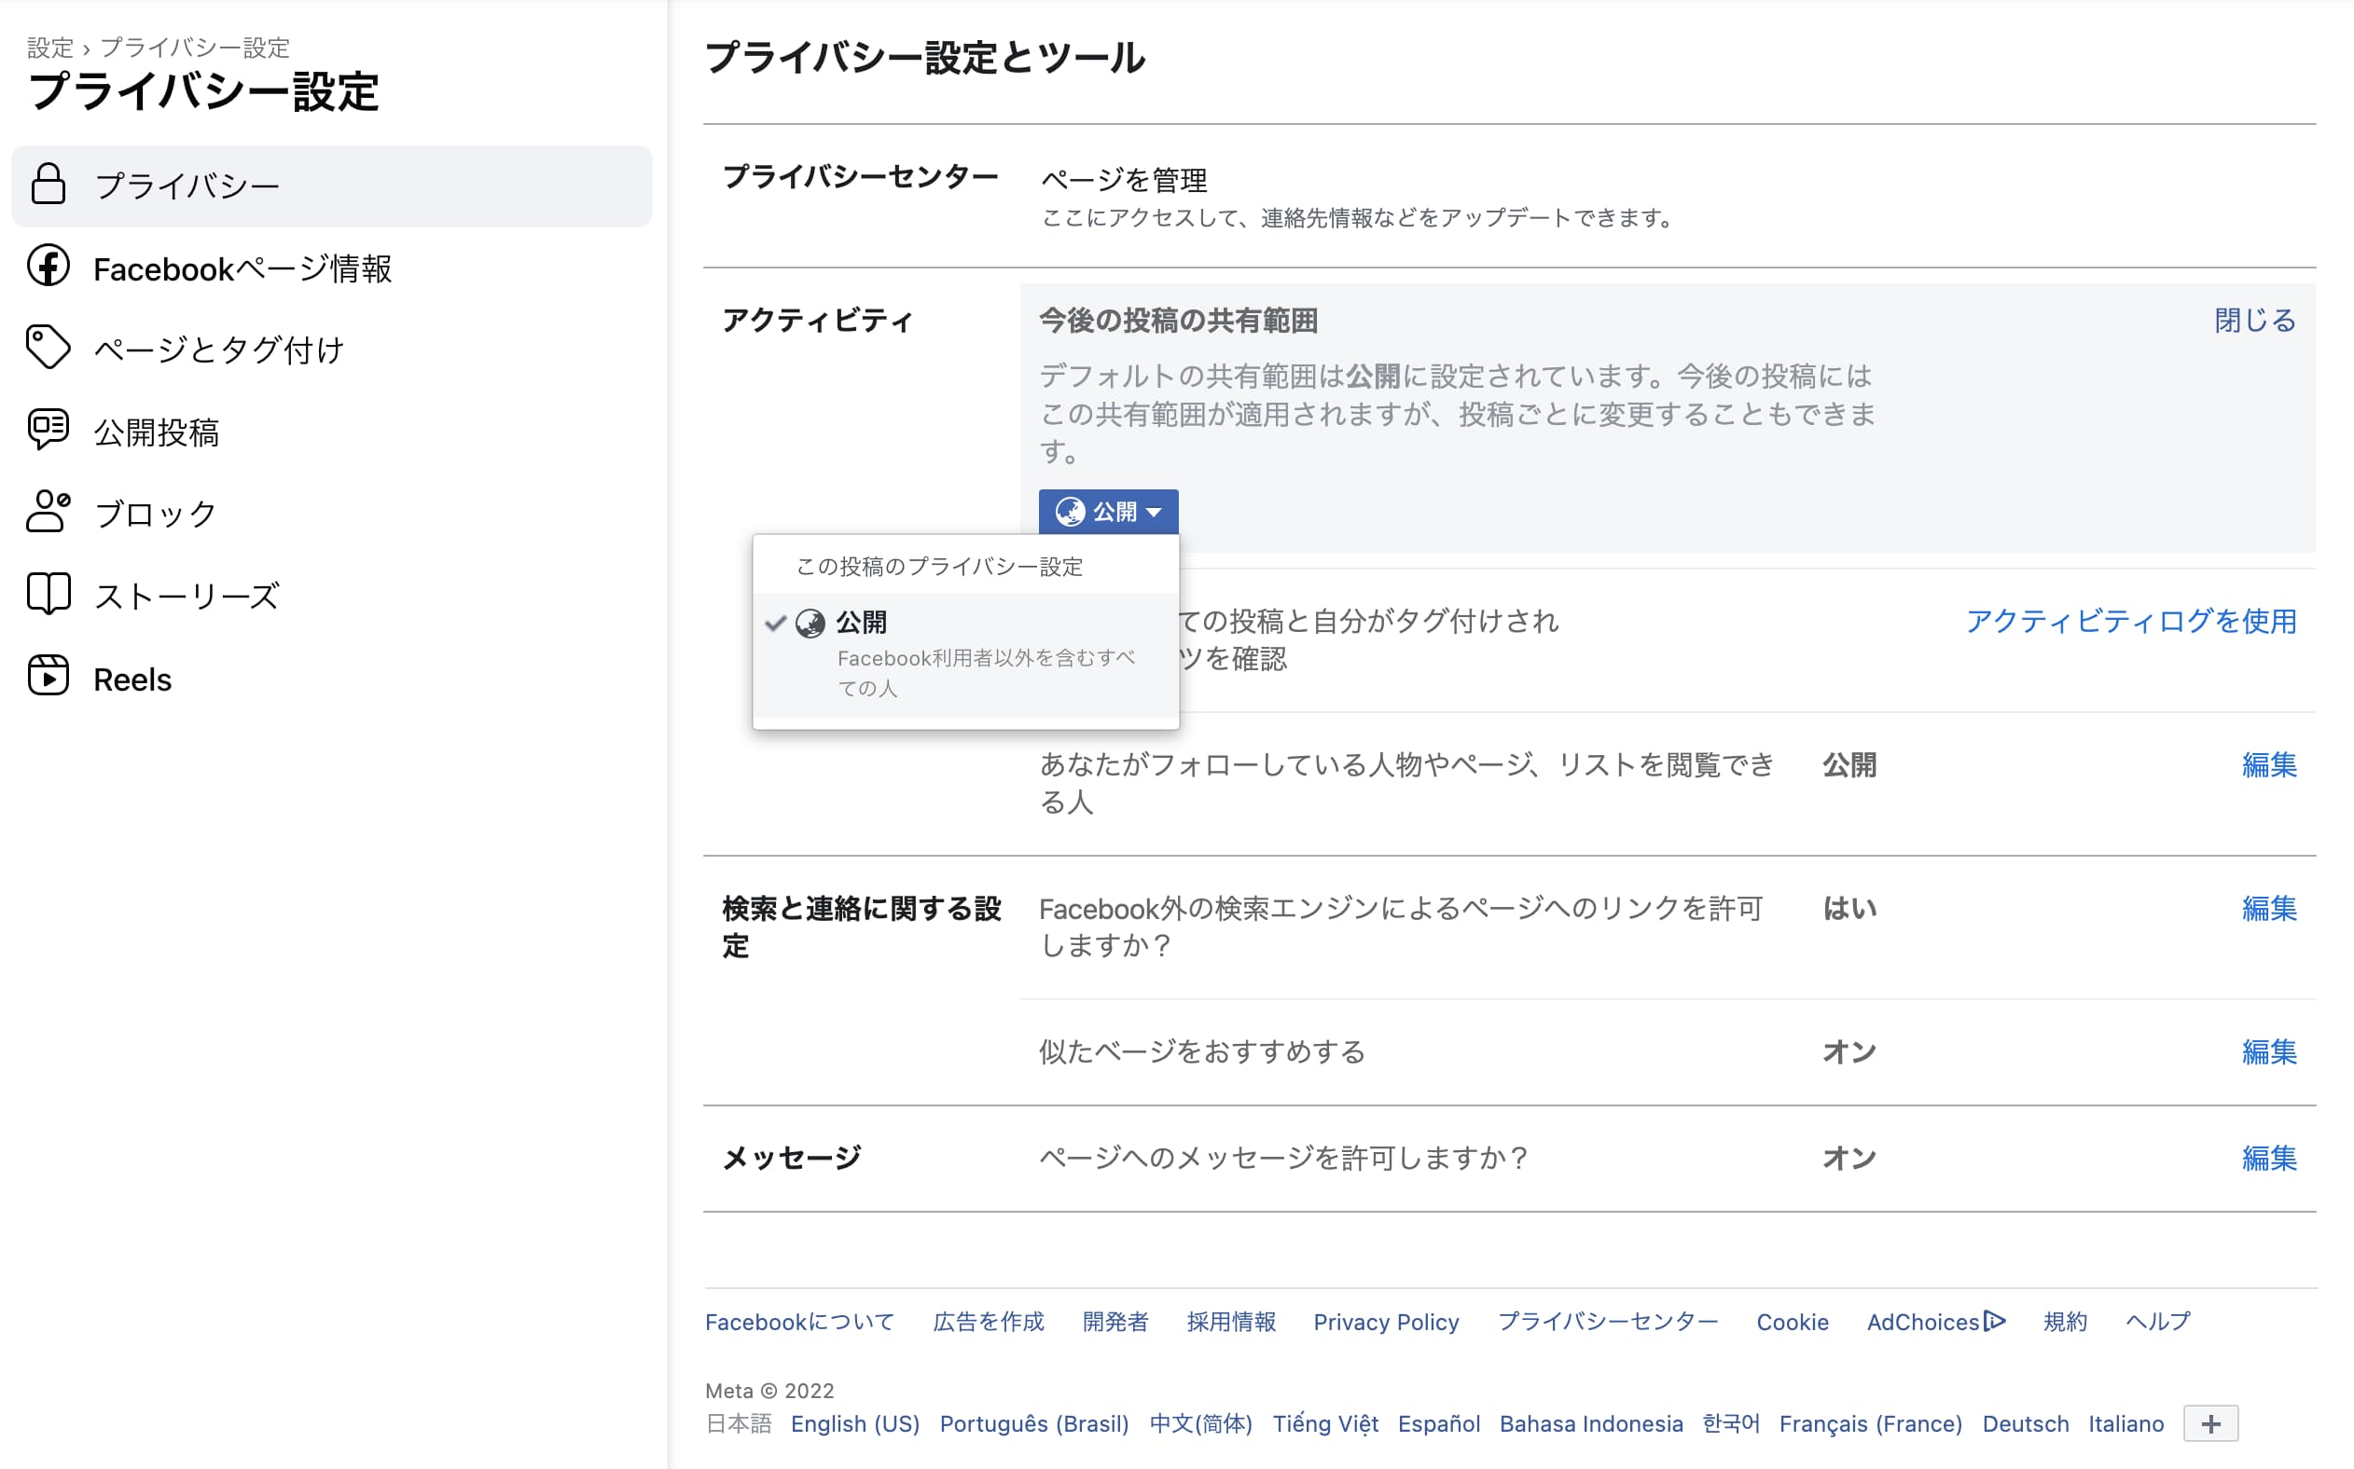Click the globe icon in dropdown option 公開
The width and height of the screenshot is (2354, 1469).
coord(810,623)
